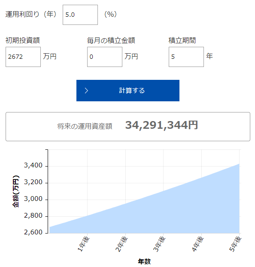Click the 年数 axis title
255x267 pixels.
(x=144, y=261)
